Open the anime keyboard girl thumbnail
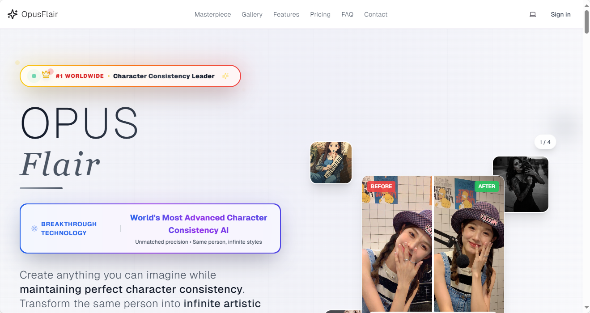This screenshot has width=590, height=313. click(x=331, y=163)
